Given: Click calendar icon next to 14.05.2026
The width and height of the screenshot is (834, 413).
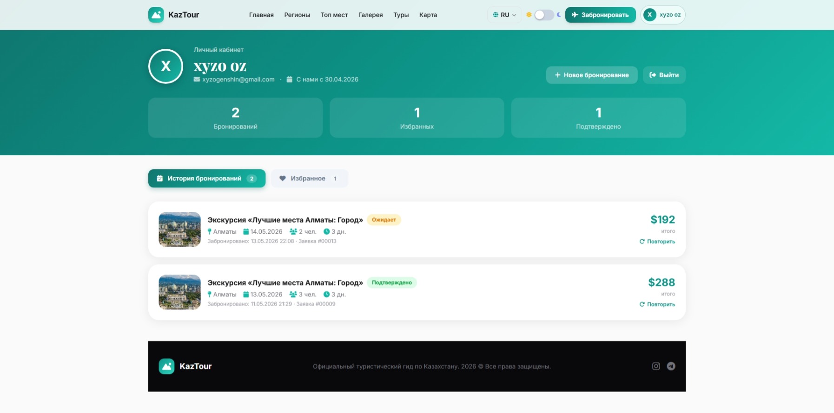Looking at the screenshot, I should pos(246,231).
